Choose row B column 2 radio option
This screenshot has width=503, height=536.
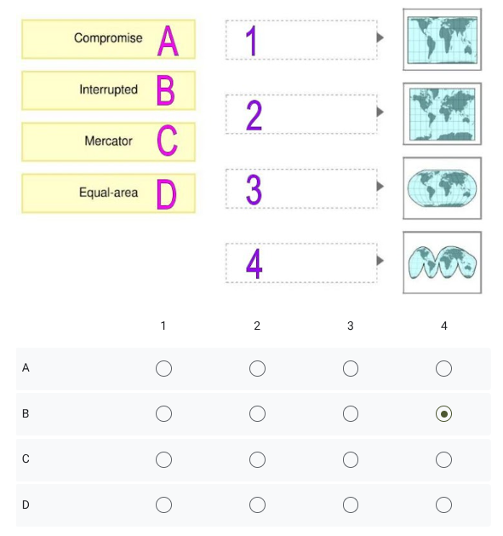(257, 414)
